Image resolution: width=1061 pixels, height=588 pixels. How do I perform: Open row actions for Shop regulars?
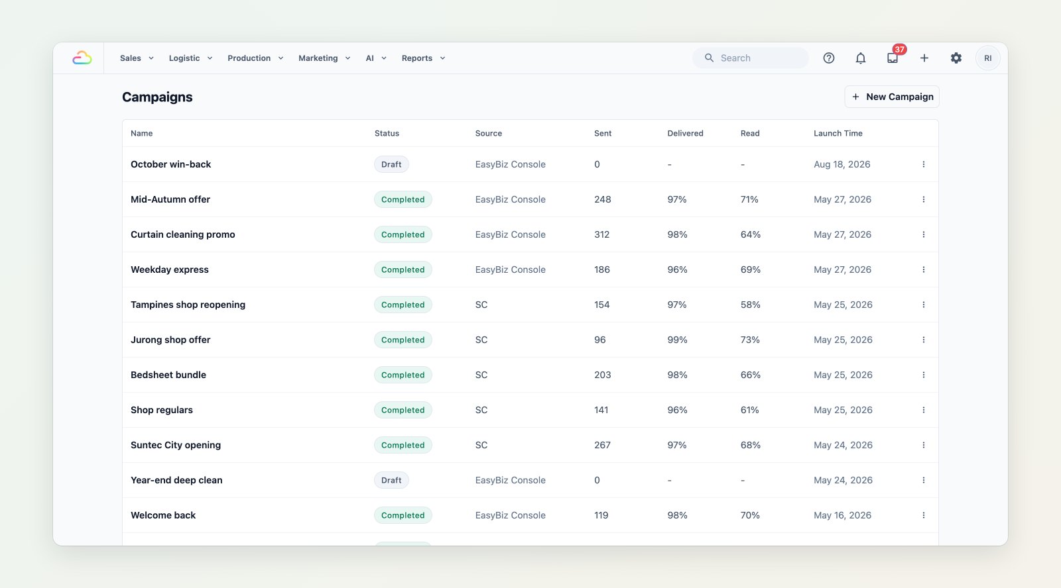click(924, 410)
